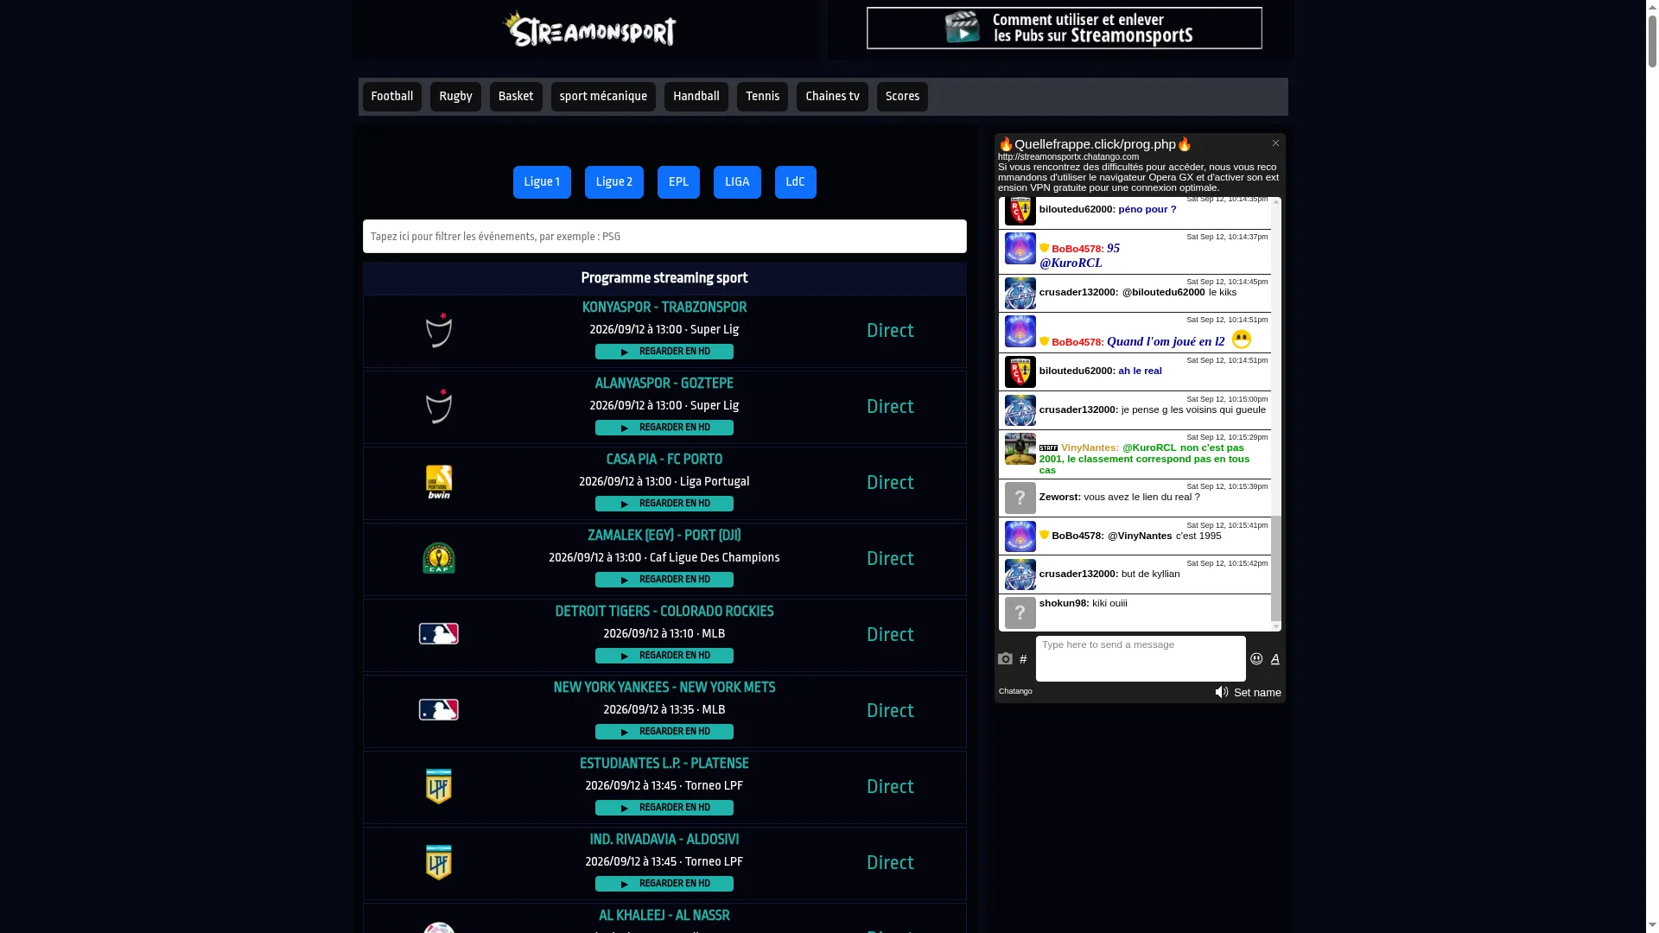Viewport: 1659px width, 933px height.
Task: Click crusader132000's avatar beside 'but de kyllian'
Action: (1020, 574)
